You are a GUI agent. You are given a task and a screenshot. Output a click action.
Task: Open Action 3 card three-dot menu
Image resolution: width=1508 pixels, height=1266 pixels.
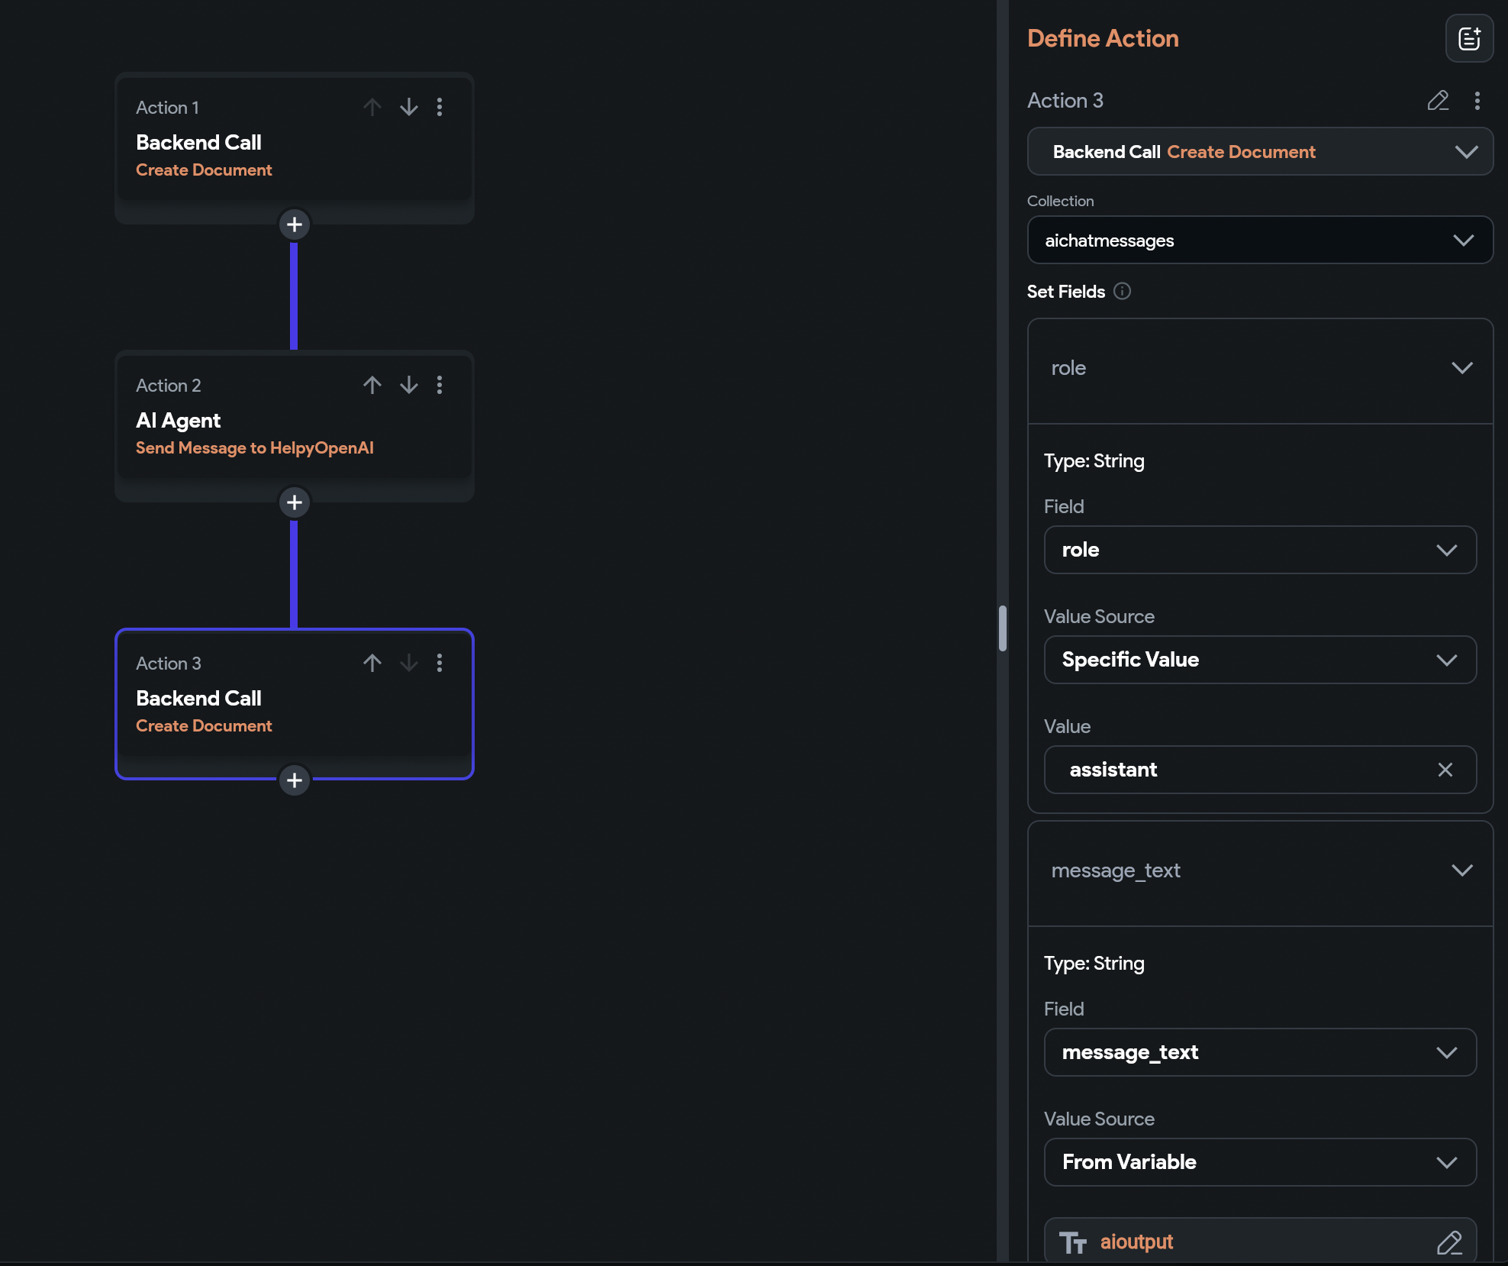click(x=440, y=663)
